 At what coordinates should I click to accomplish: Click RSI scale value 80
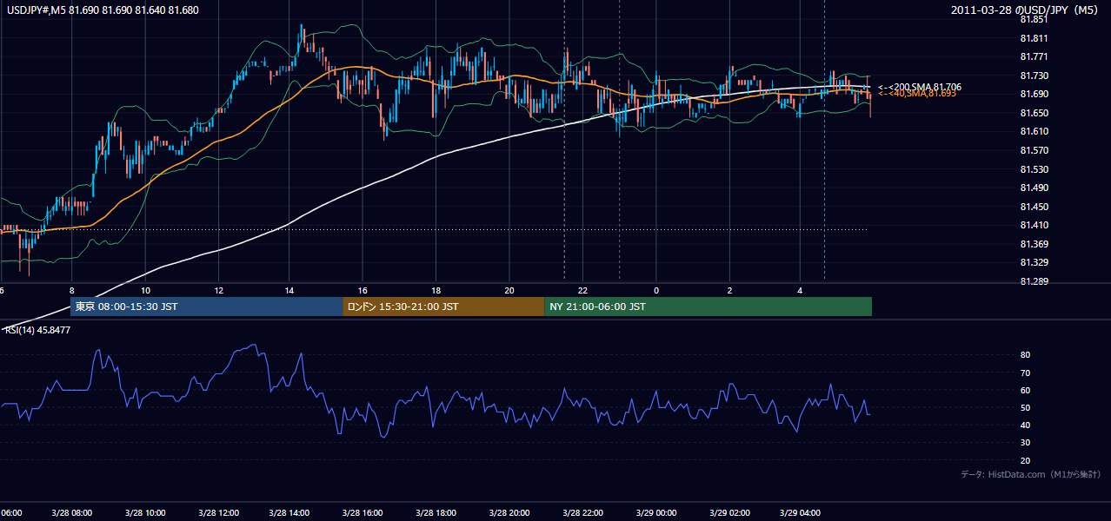[x=1026, y=355]
